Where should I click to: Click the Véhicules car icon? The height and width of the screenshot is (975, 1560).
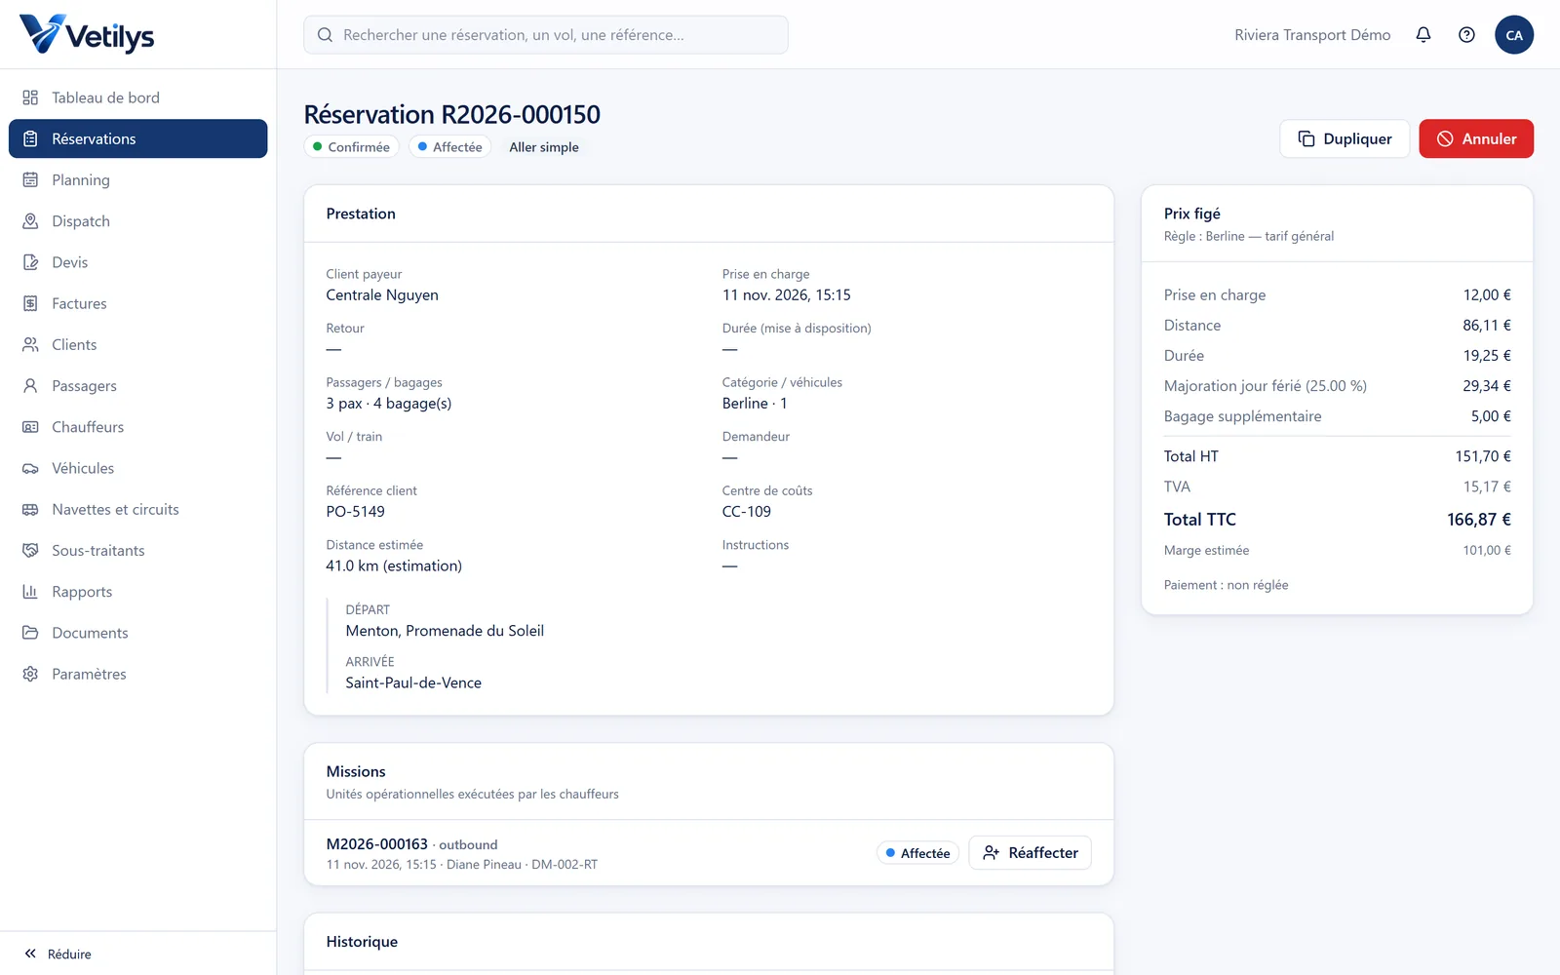[x=30, y=468]
